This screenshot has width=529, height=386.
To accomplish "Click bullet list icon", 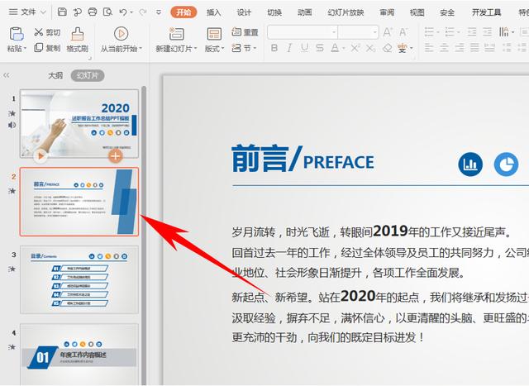I will point(429,32).
